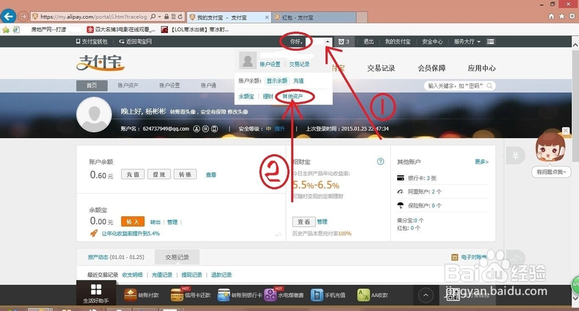The width and height of the screenshot is (579, 311).
Task: Click the browser back arrow button
Action: pos(9,16)
